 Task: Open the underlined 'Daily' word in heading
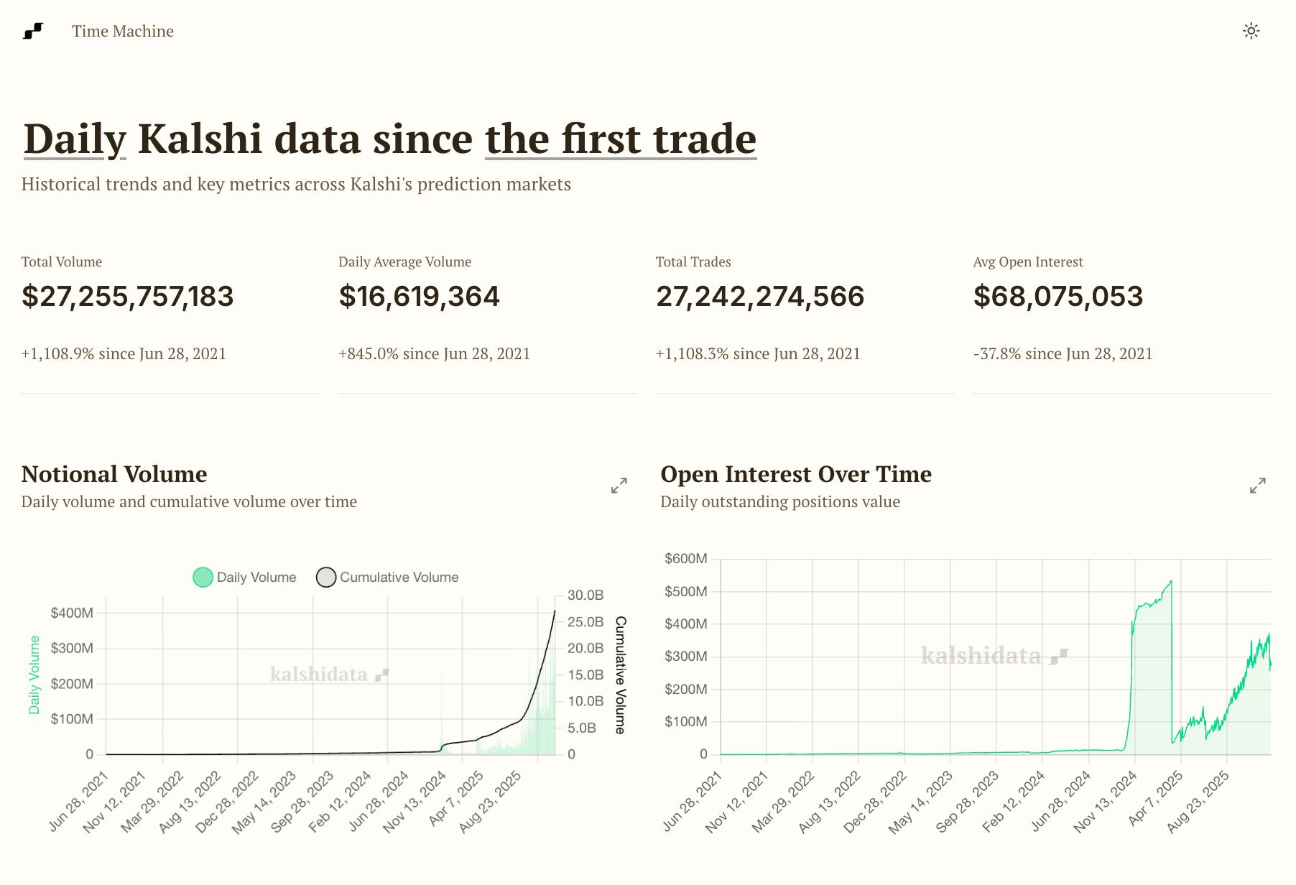(x=75, y=138)
